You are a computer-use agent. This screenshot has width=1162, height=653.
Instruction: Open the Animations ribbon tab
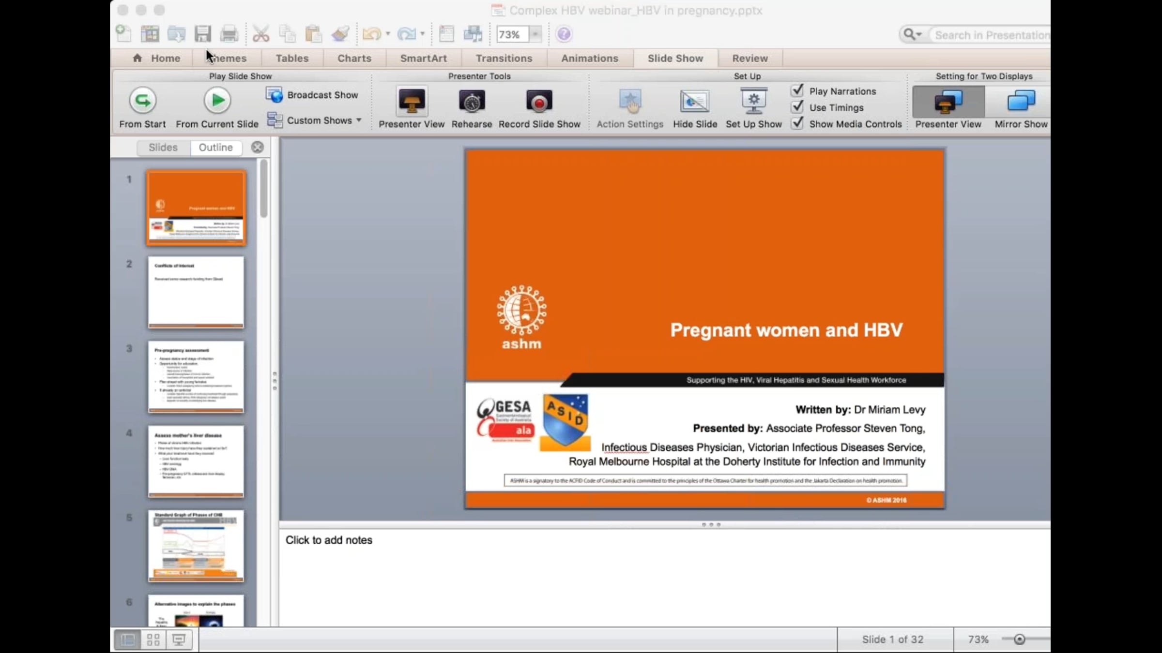(589, 58)
